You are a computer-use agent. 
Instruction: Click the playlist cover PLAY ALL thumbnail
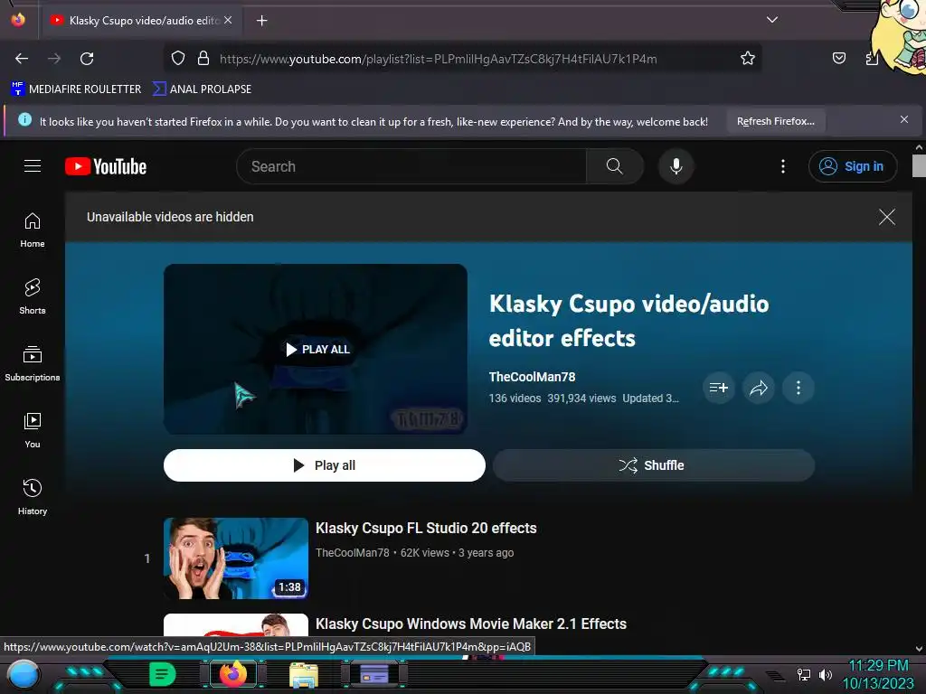pos(316,350)
